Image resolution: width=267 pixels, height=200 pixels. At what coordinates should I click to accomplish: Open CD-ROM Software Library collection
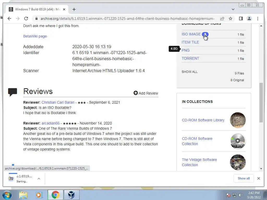click(203, 120)
